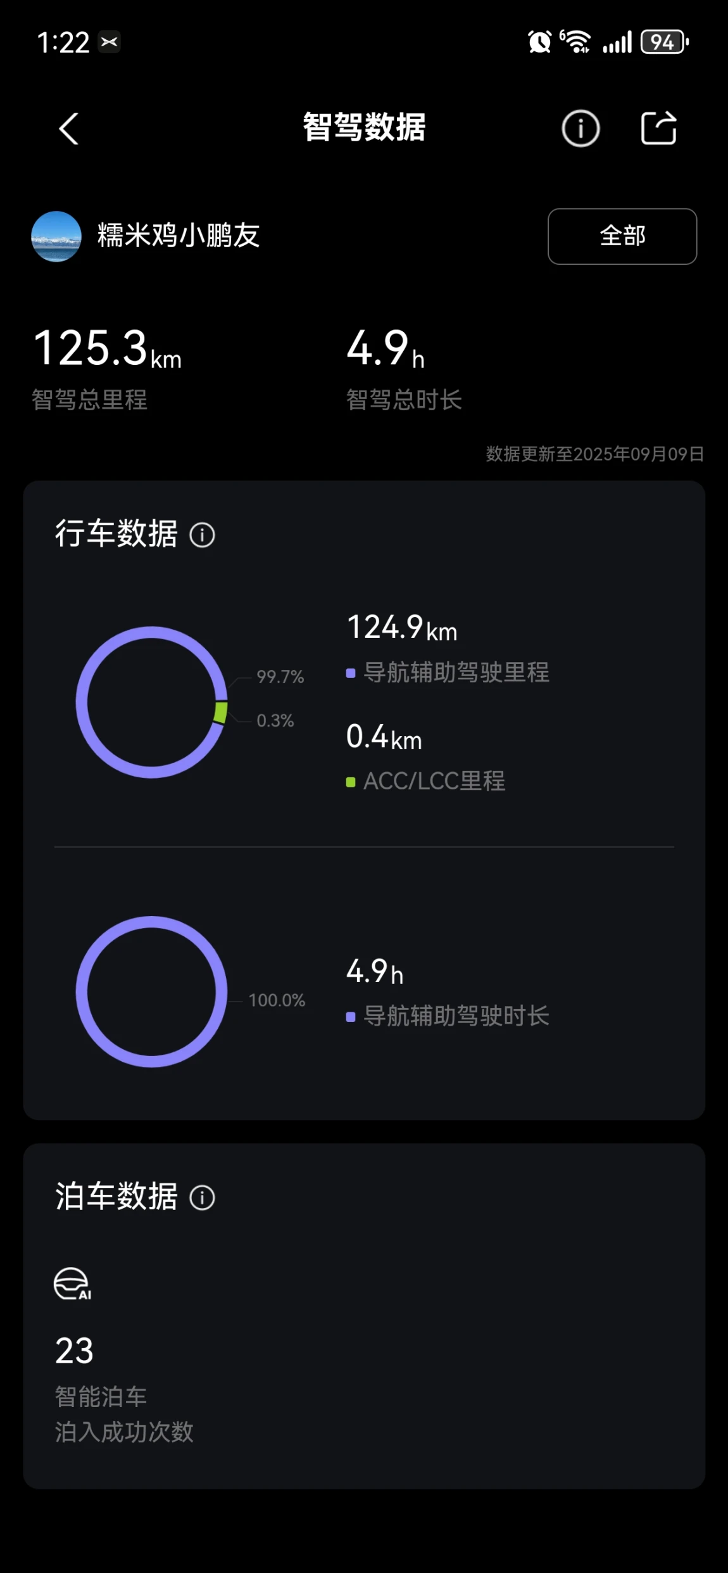Screen dimensions: 728x1573
Task: Tap the alarm icon in status bar
Action: coord(539,42)
